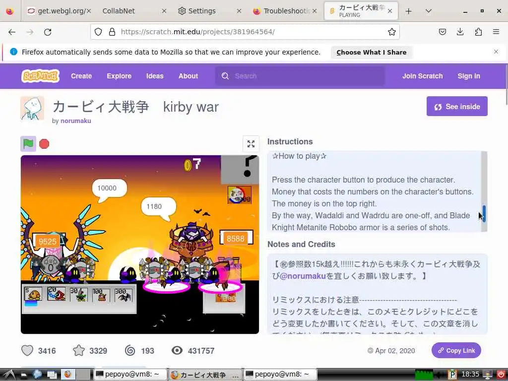
Task: Produce the character costing 300
Action: tap(124, 295)
